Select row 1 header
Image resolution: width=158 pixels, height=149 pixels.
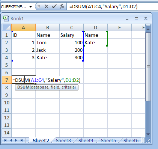coord(7,35)
